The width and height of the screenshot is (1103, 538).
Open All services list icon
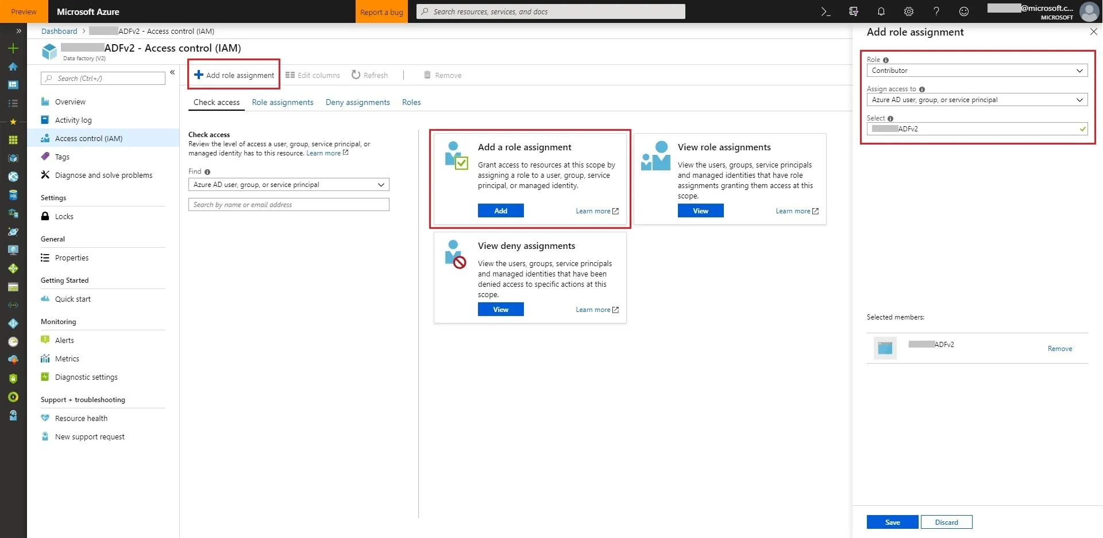point(13,103)
